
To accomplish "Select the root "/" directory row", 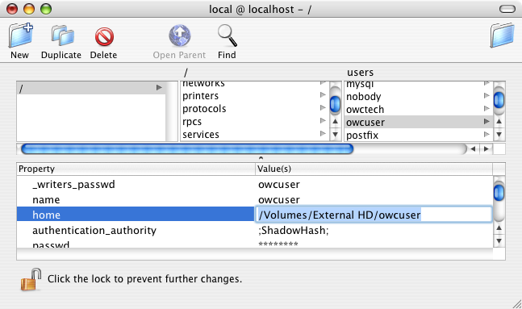I will [91, 88].
